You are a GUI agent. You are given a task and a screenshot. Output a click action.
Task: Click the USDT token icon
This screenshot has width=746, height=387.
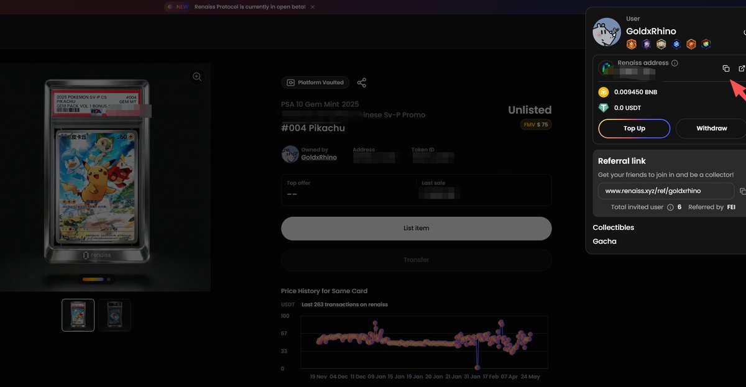click(x=604, y=107)
